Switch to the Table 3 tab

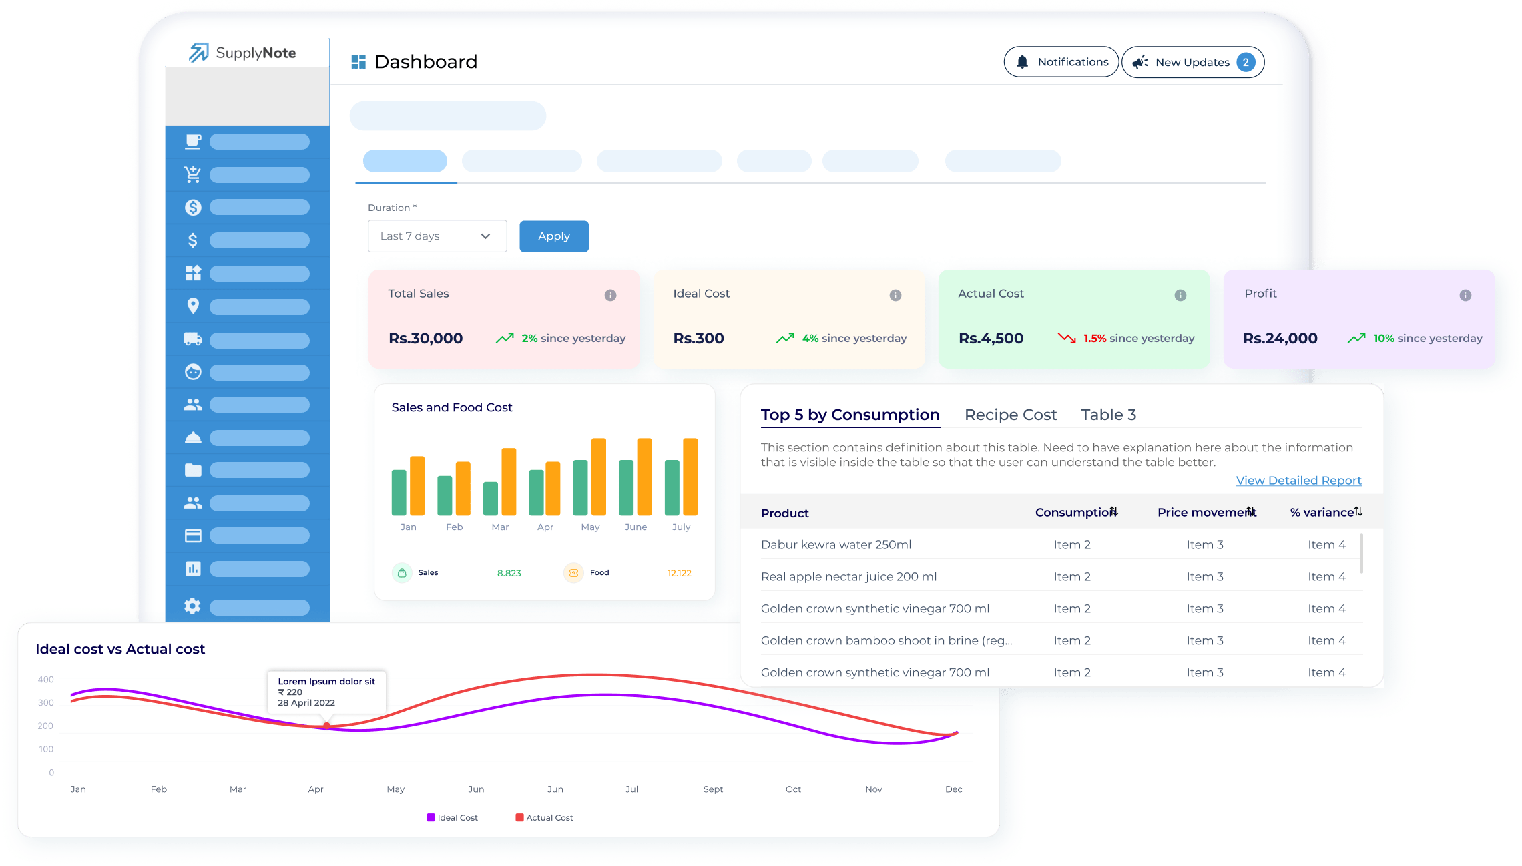1108,414
